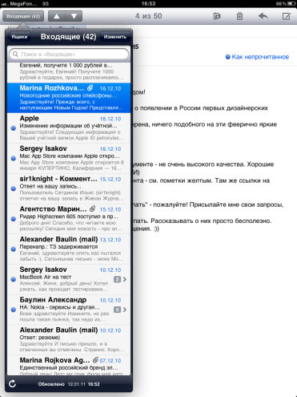Screen dimensions: 297x397
Task: Tap the reply arrow icon
Action: click(x=263, y=16)
